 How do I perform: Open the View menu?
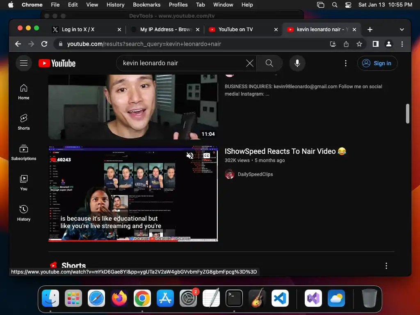pyautogui.click(x=92, y=5)
